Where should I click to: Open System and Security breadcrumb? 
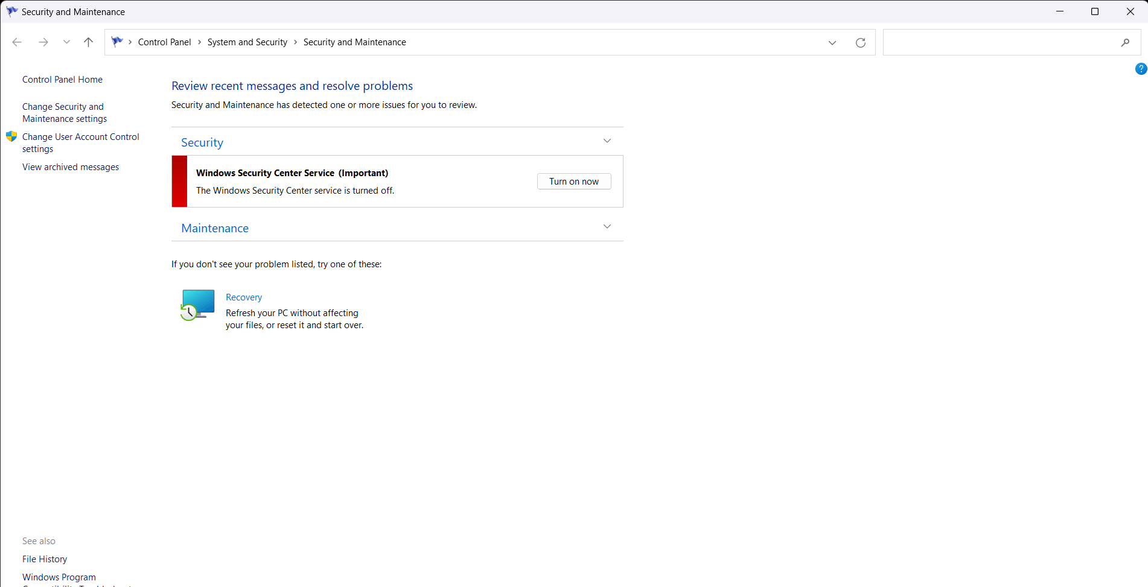click(247, 42)
